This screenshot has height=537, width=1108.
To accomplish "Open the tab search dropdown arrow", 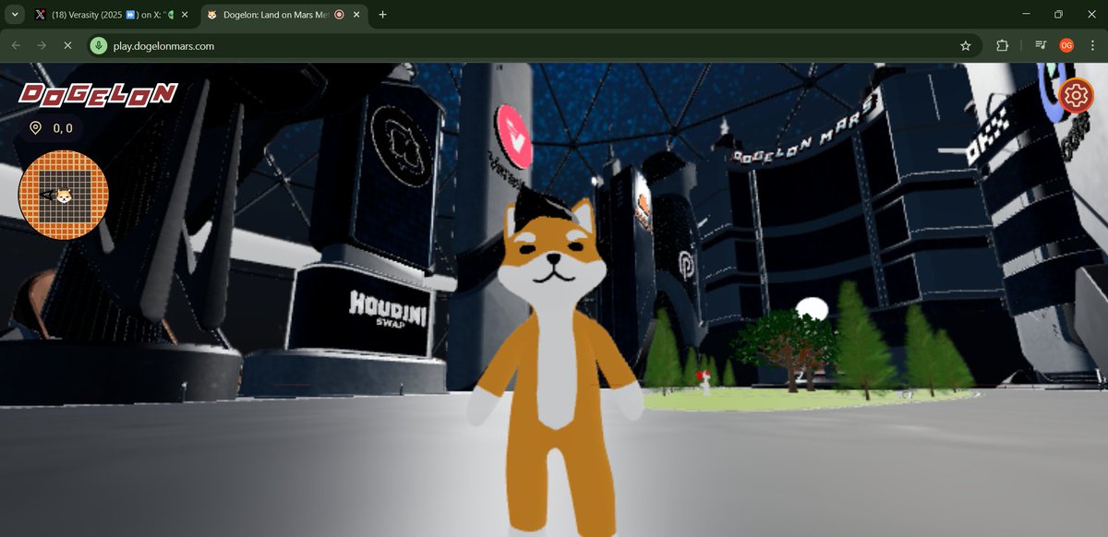I will coord(15,15).
